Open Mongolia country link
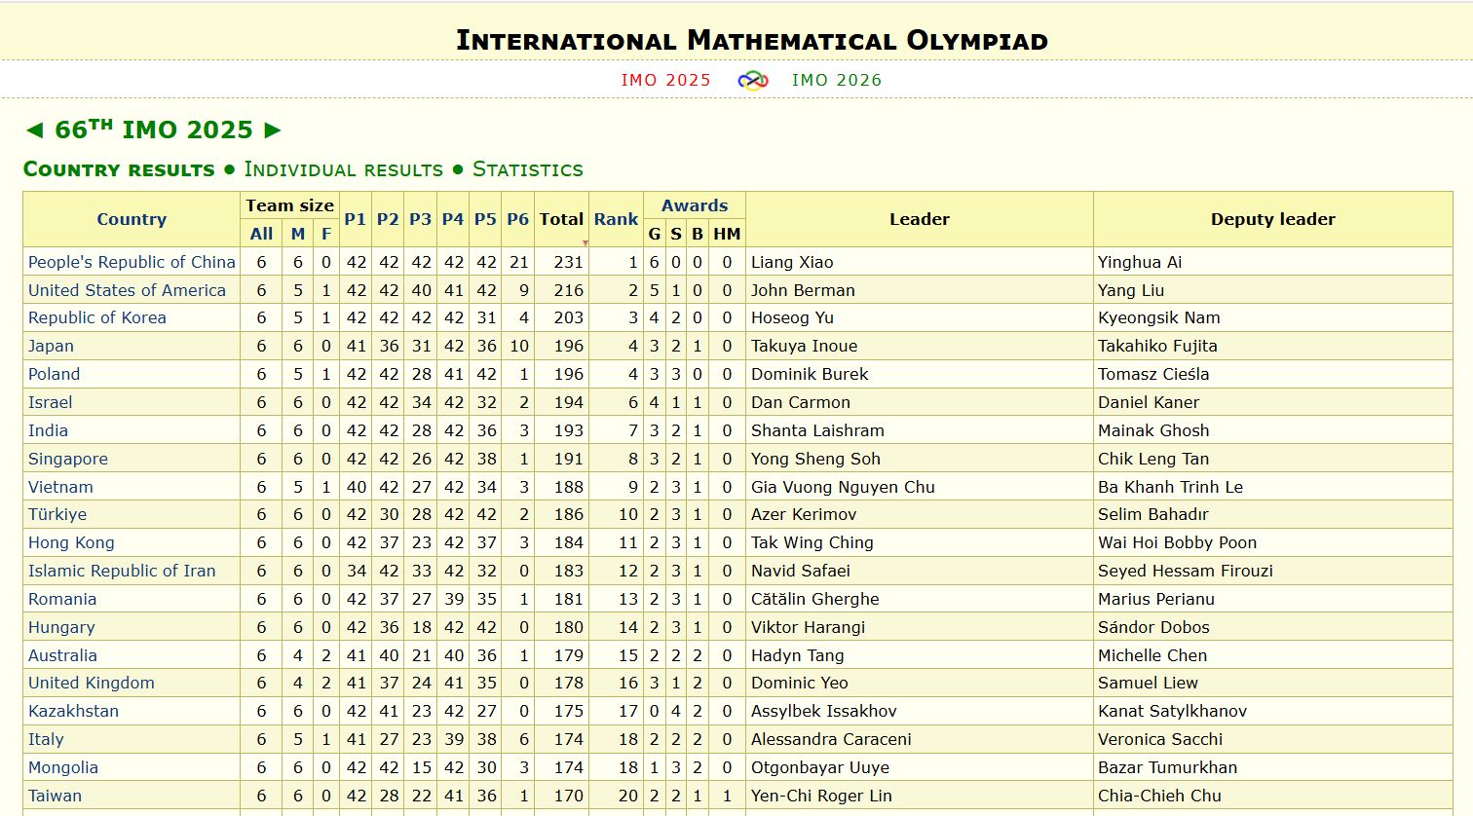The width and height of the screenshot is (1473, 816). pos(63,767)
